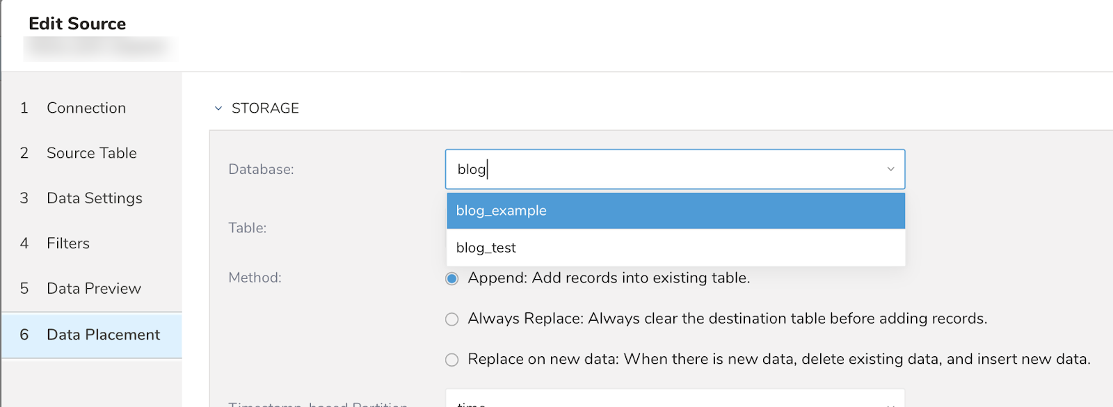This screenshot has width=1113, height=407.
Task: Select the Append method radio button
Action: point(452,278)
